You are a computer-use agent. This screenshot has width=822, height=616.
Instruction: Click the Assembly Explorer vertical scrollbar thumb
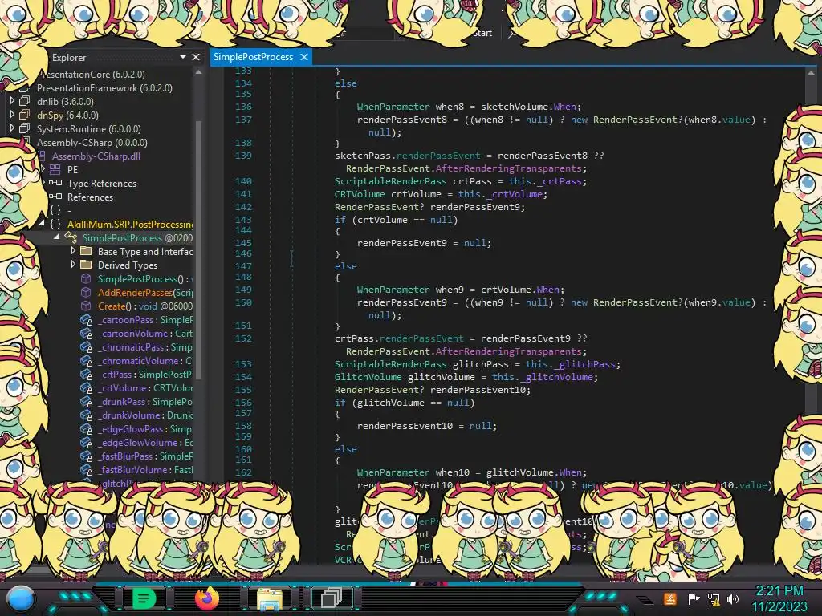point(199,250)
